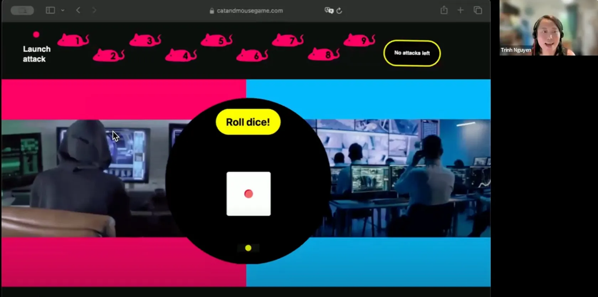The height and width of the screenshot is (297, 598).
Task: Click the Launch attack label
Action: (37, 54)
